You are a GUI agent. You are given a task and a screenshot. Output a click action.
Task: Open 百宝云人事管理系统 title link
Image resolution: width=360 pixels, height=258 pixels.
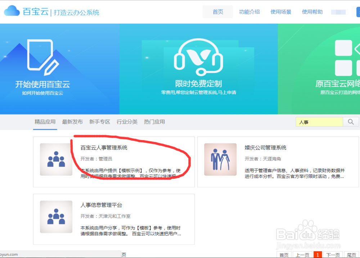click(x=104, y=148)
